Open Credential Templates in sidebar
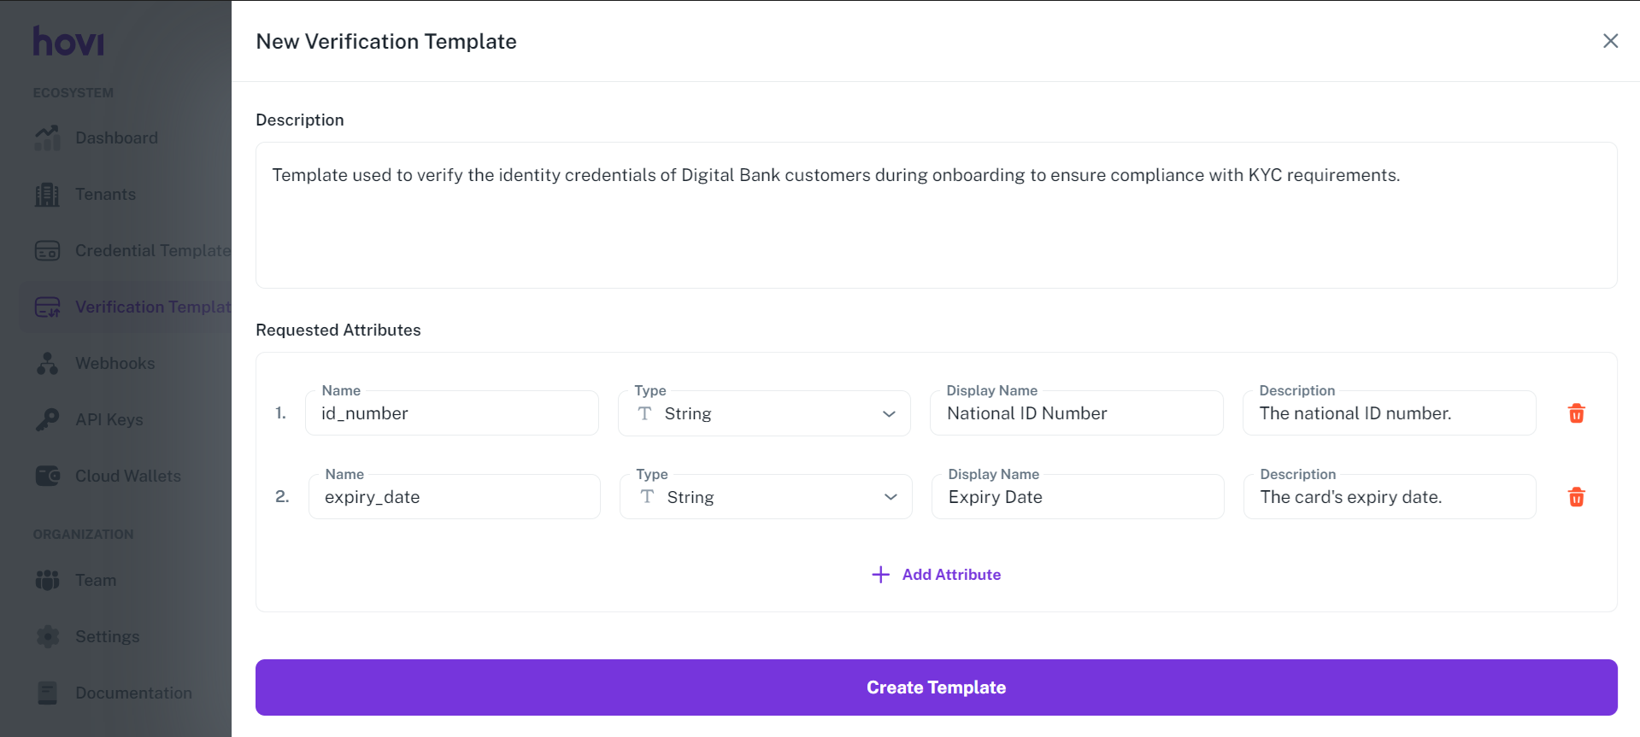This screenshot has height=737, width=1640. pos(151,251)
